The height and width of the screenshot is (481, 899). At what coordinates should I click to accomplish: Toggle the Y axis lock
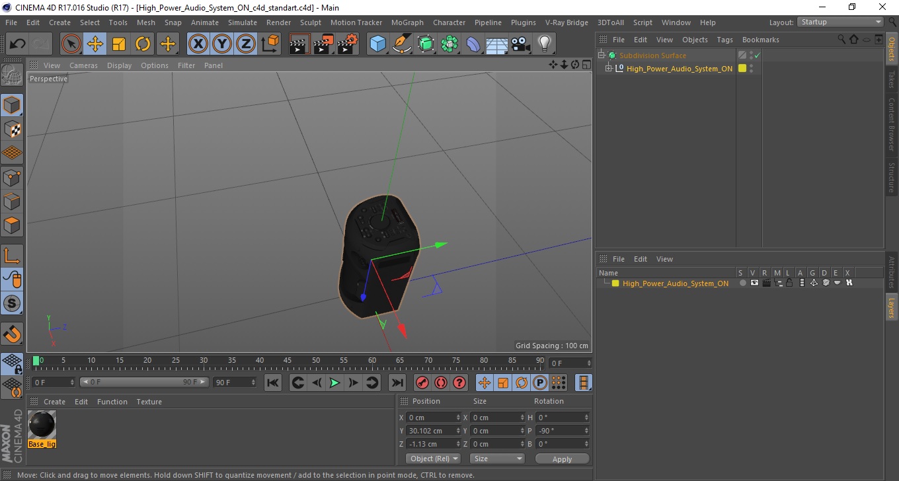(222, 44)
